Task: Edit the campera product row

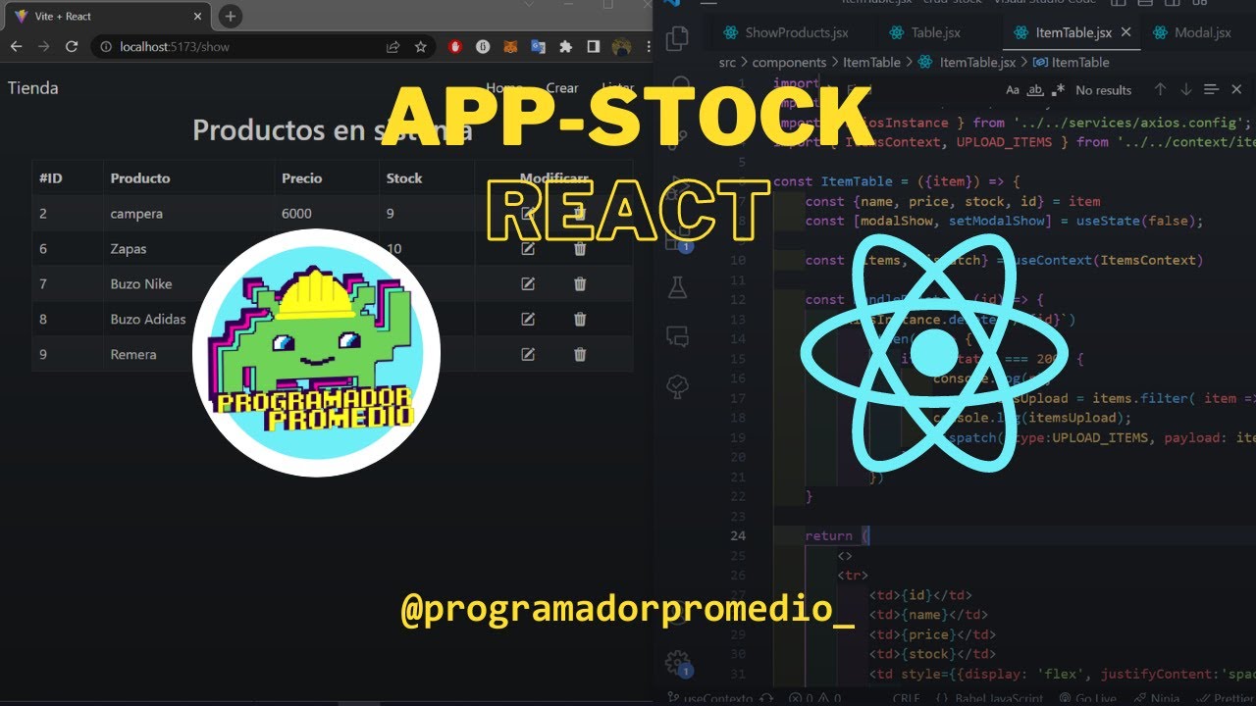Action: [528, 213]
